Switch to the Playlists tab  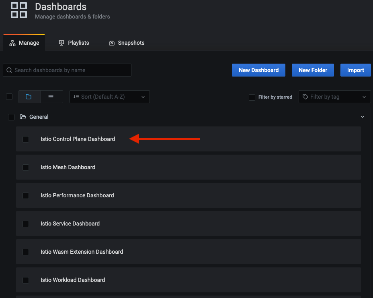(74, 43)
